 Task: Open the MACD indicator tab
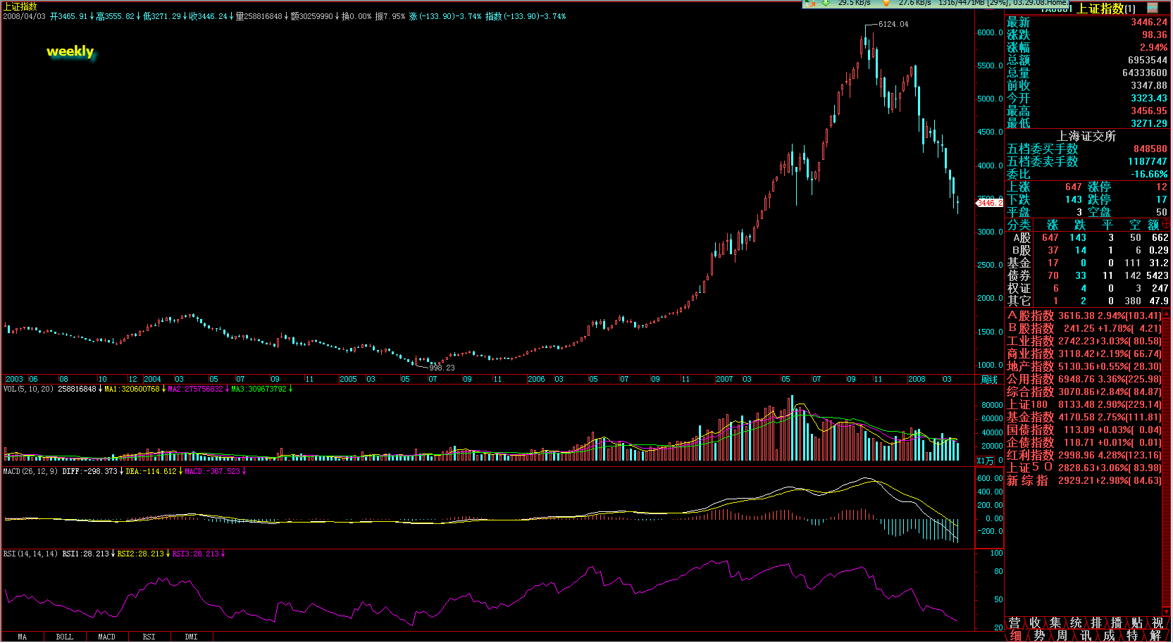(107, 637)
